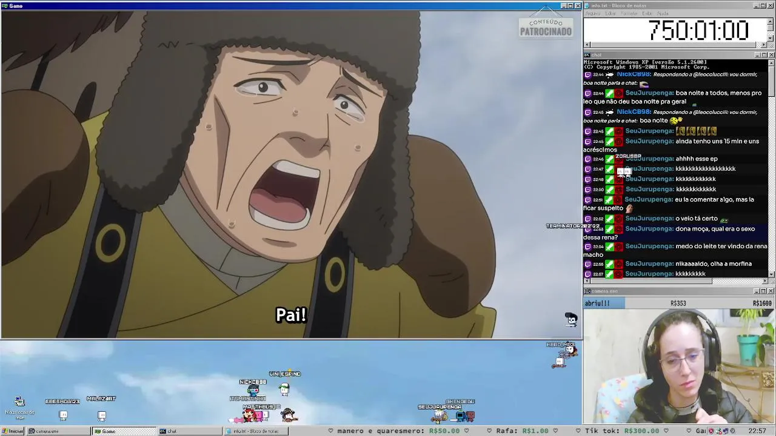This screenshot has width=776, height=436.
Task: Click notepad vertical scrollbar down arrow
Action: point(771,38)
